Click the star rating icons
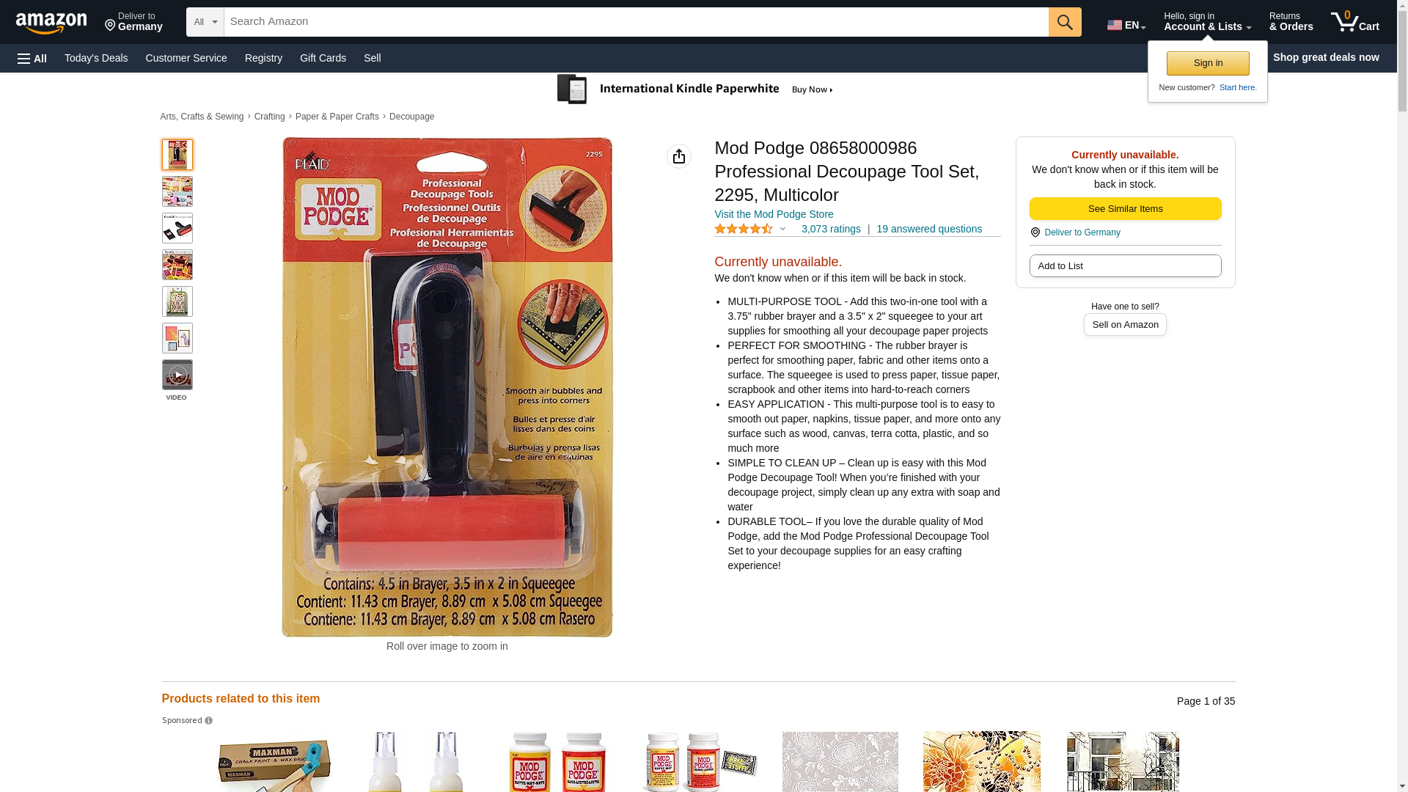Screen dimensions: 1408x792 pyautogui.click(x=744, y=229)
